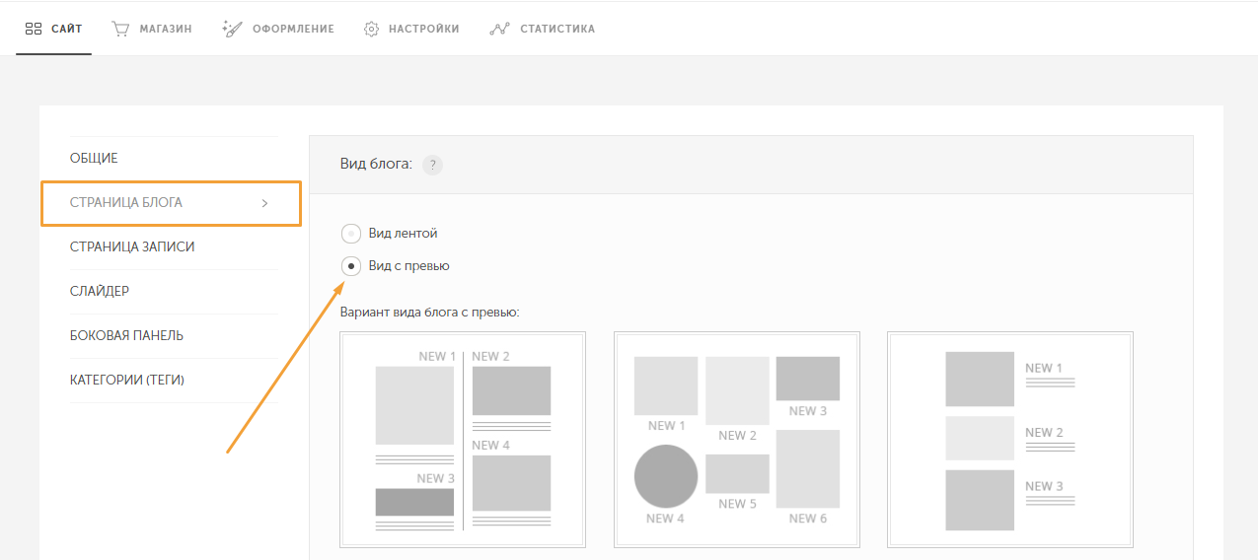Open the Оформление tab
1258x560 pixels.
tap(278, 29)
